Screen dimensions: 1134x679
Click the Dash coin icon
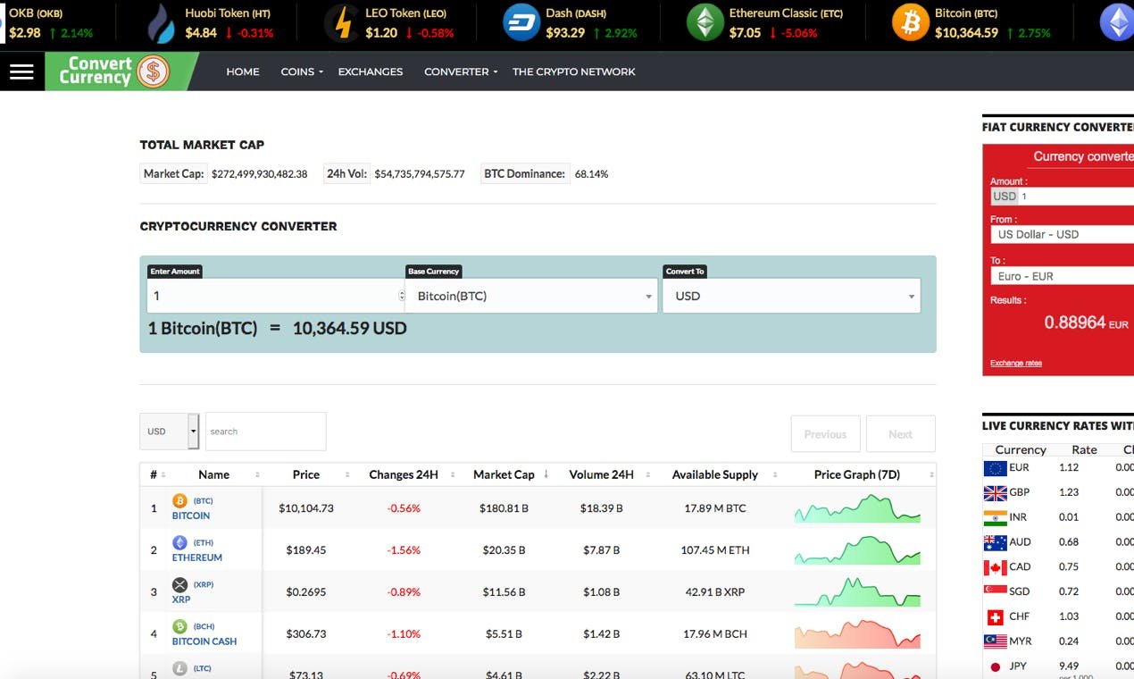(x=521, y=23)
